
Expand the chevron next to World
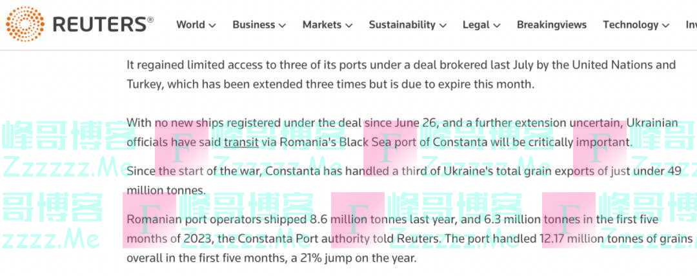212,25
